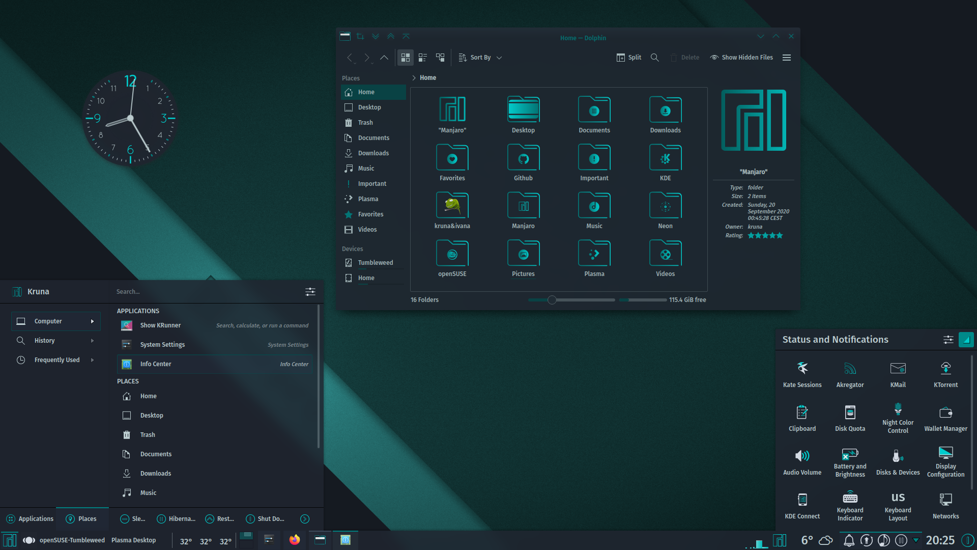977x550 pixels.
Task: Open Networks tray entry
Action: (x=946, y=506)
